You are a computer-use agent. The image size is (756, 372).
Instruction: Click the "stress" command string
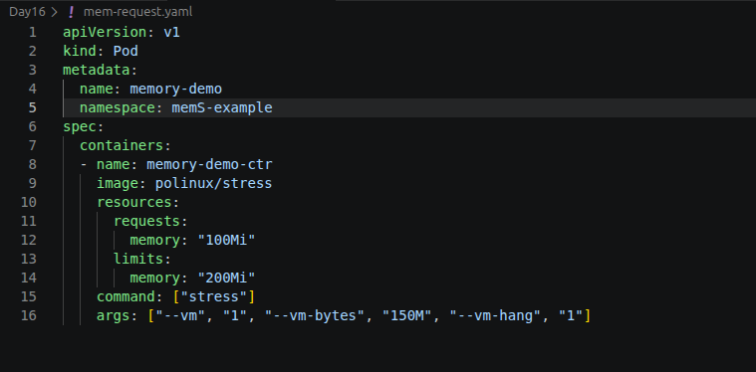213,296
